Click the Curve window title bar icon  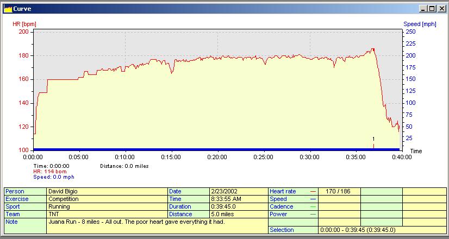(8, 8)
